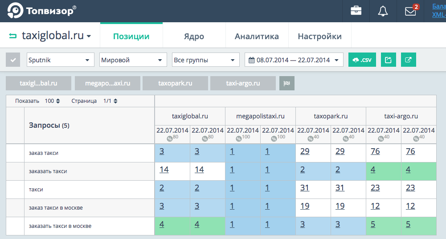The height and width of the screenshot is (239, 446).
Task: Switch to the Аналитика tab
Action: pyautogui.click(x=257, y=36)
